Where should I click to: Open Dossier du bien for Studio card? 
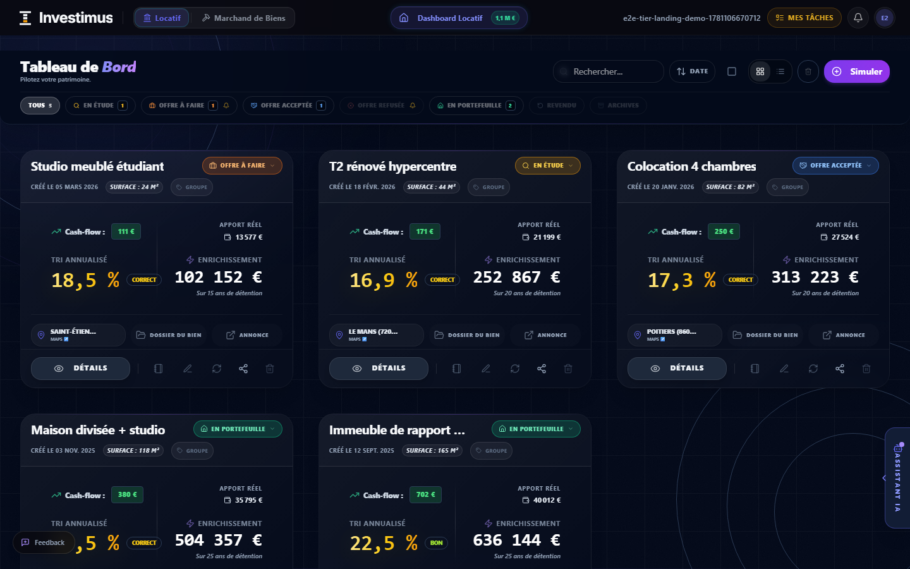pos(169,335)
